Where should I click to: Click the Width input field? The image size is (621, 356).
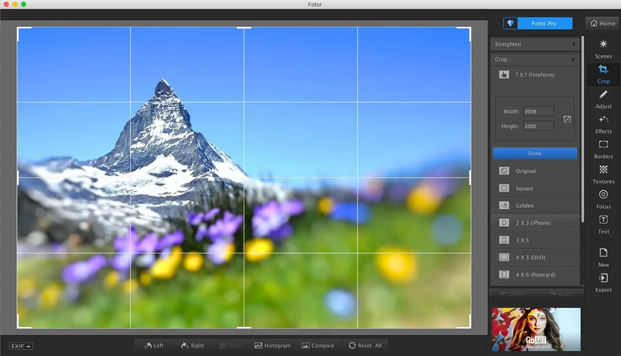[x=538, y=112]
